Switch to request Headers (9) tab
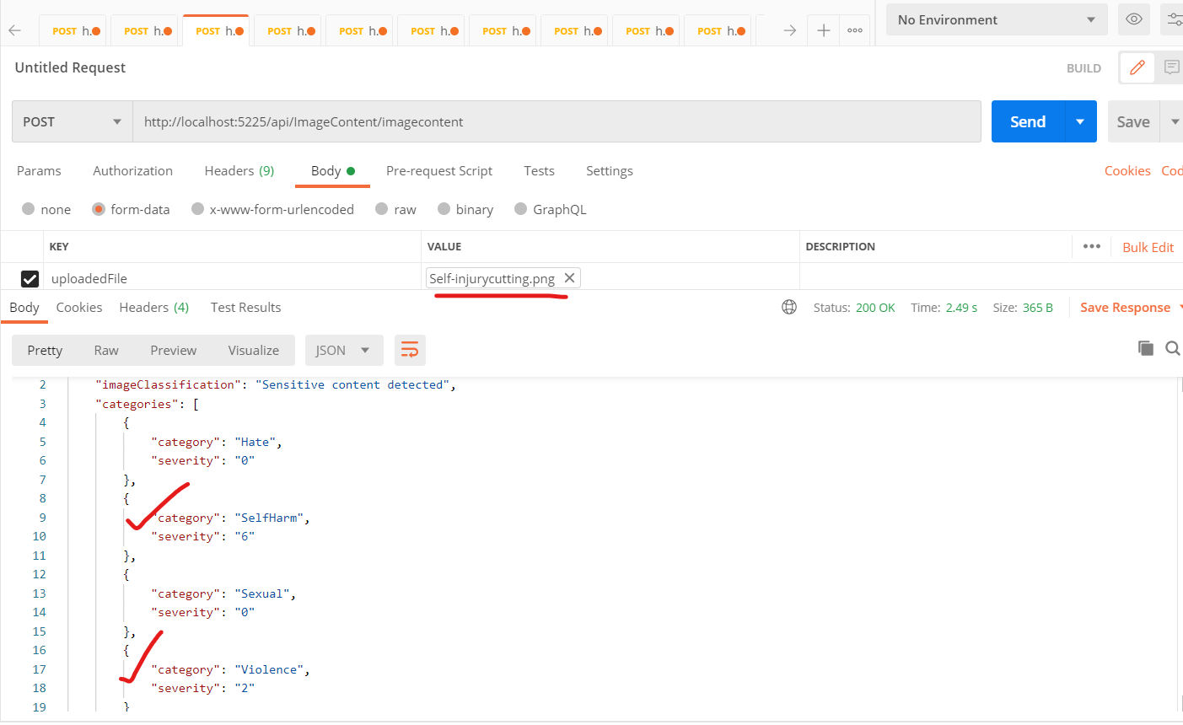The width and height of the screenshot is (1183, 725). 239,170
